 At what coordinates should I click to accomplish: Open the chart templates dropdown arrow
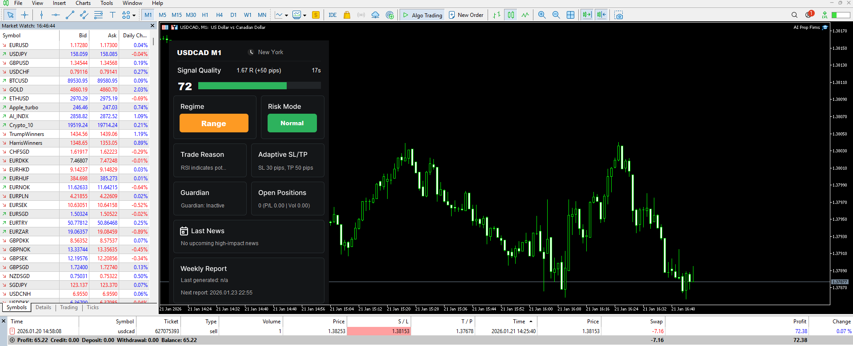click(x=304, y=16)
